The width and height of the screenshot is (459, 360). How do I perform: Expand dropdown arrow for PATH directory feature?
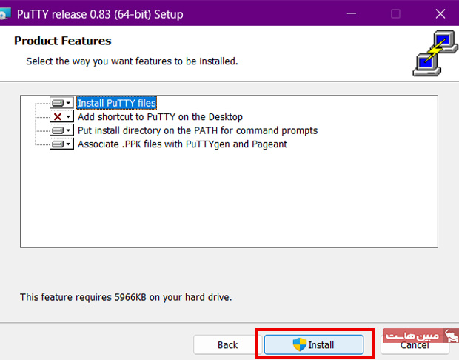[x=69, y=131]
